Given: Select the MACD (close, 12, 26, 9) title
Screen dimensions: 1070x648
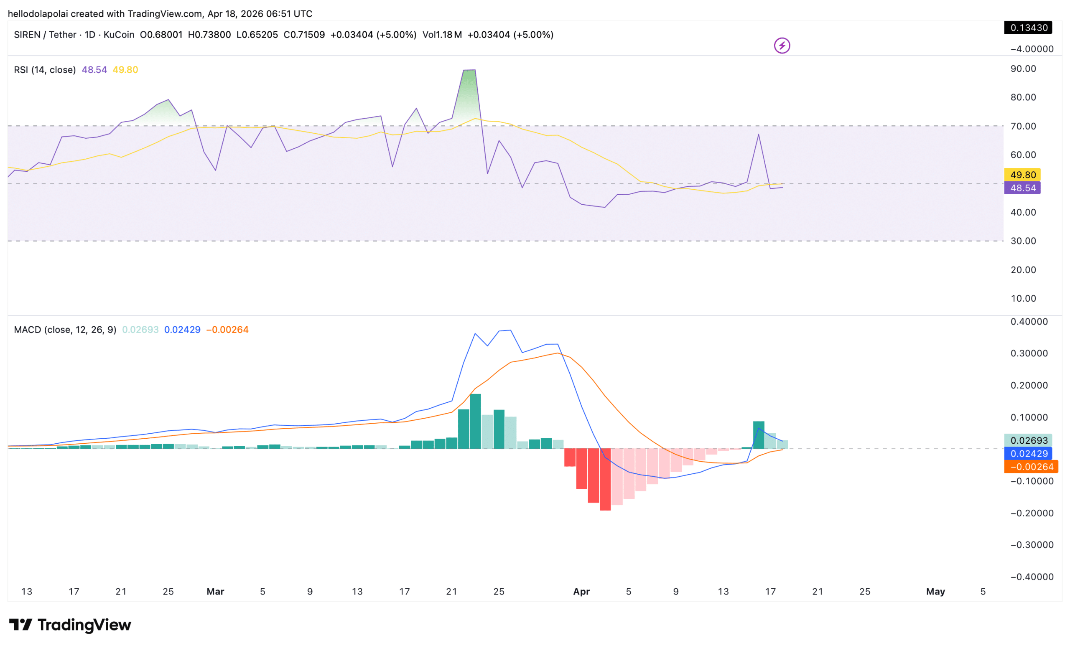Looking at the screenshot, I should coord(65,330).
